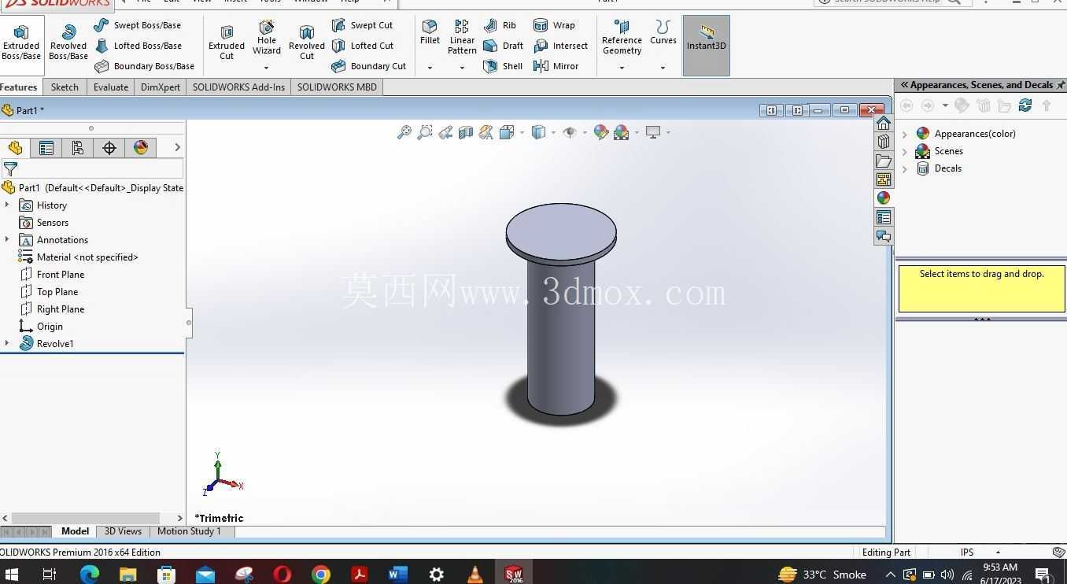This screenshot has width=1067, height=584.
Task: Choose Lofted Boss/Base
Action: click(138, 46)
